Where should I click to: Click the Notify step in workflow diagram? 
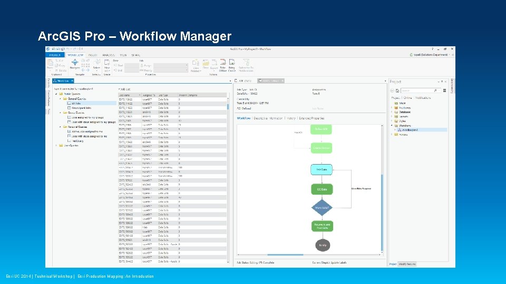[x=323, y=246]
